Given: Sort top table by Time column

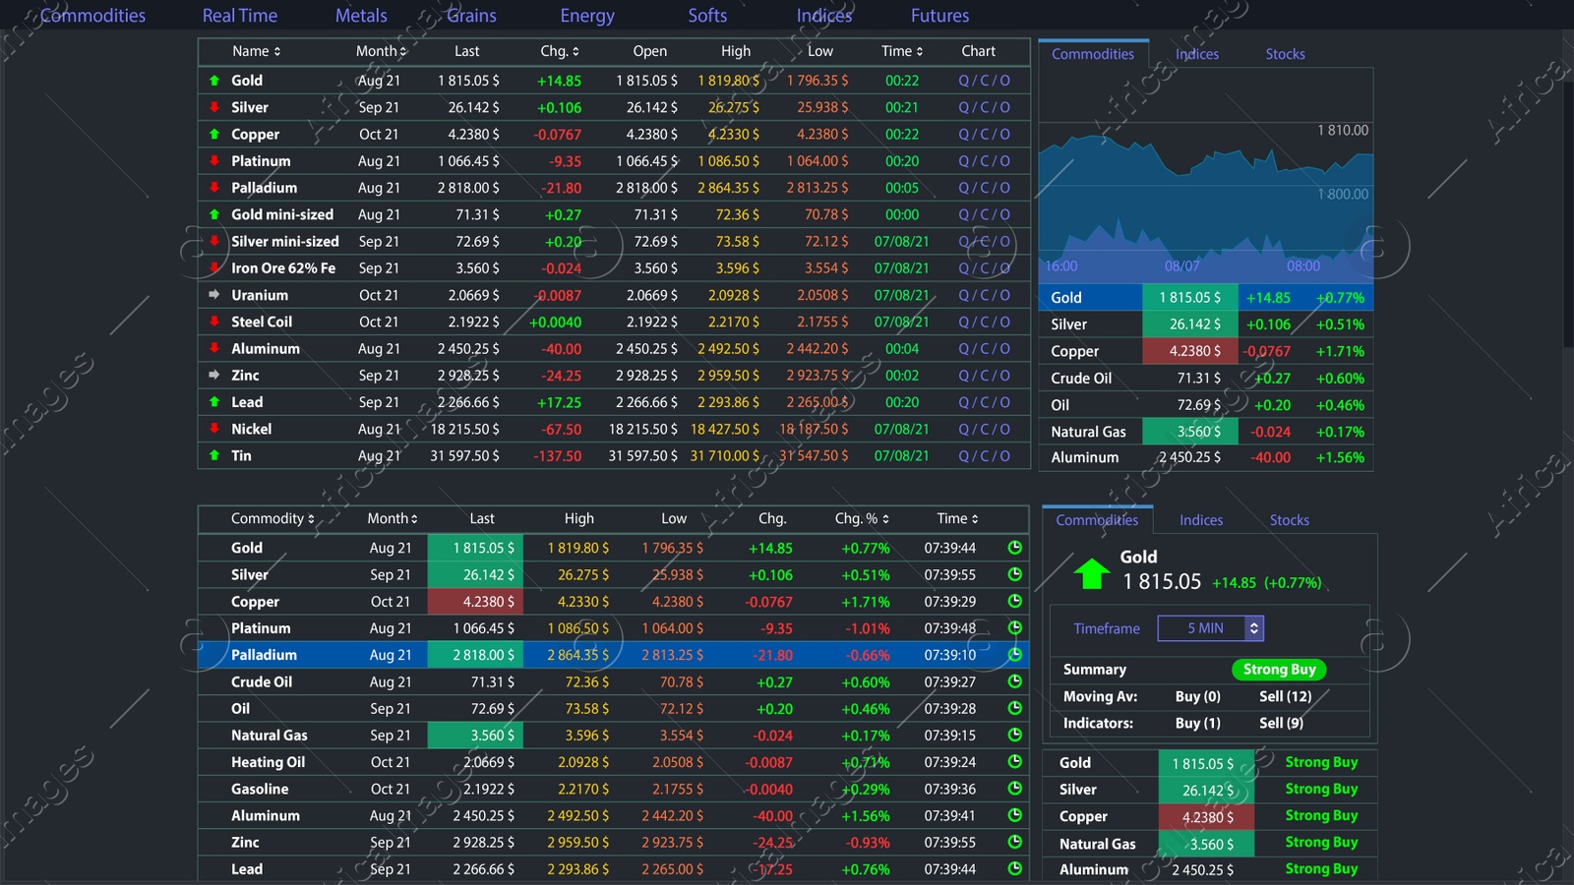Looking at the screenshot, I should (x=902, y=51).
